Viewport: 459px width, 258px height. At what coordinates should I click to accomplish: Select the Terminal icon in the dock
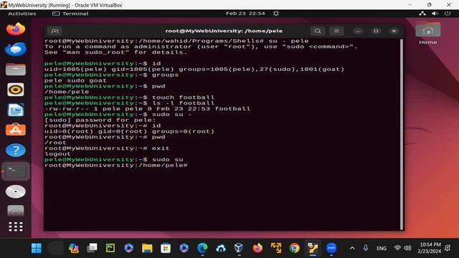tap(16, 171)
